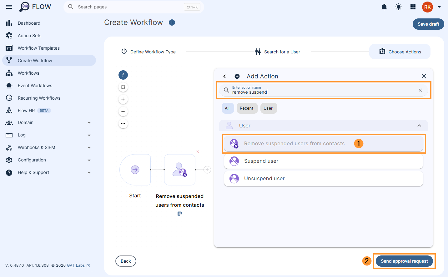Screen dimensions: 448x277
Task: Open the hamburger navigation menu
Action: (x=9, y=7)
